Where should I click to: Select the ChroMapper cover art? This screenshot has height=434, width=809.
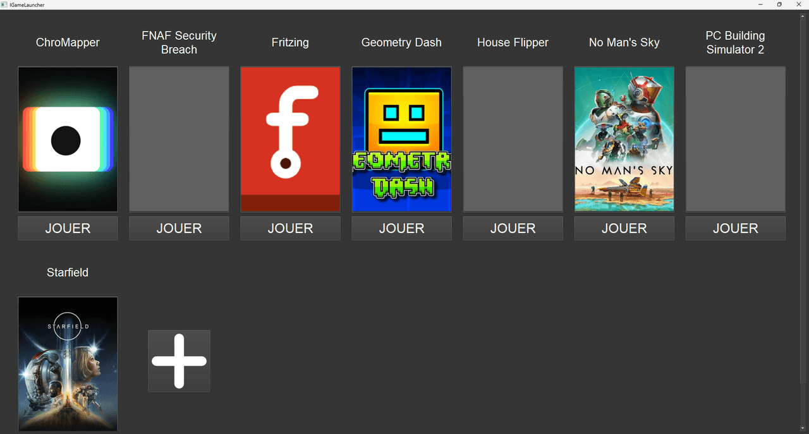tap(68, 139)
